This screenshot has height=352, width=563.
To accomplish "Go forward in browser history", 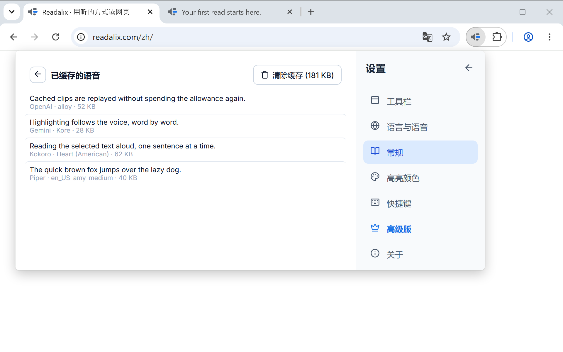I will coord(35,37).
